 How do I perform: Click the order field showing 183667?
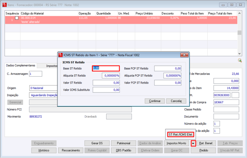coord(226,102)
